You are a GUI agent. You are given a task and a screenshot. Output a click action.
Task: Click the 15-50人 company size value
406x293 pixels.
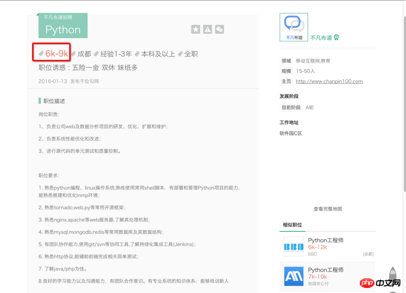(x=305, y=71)
